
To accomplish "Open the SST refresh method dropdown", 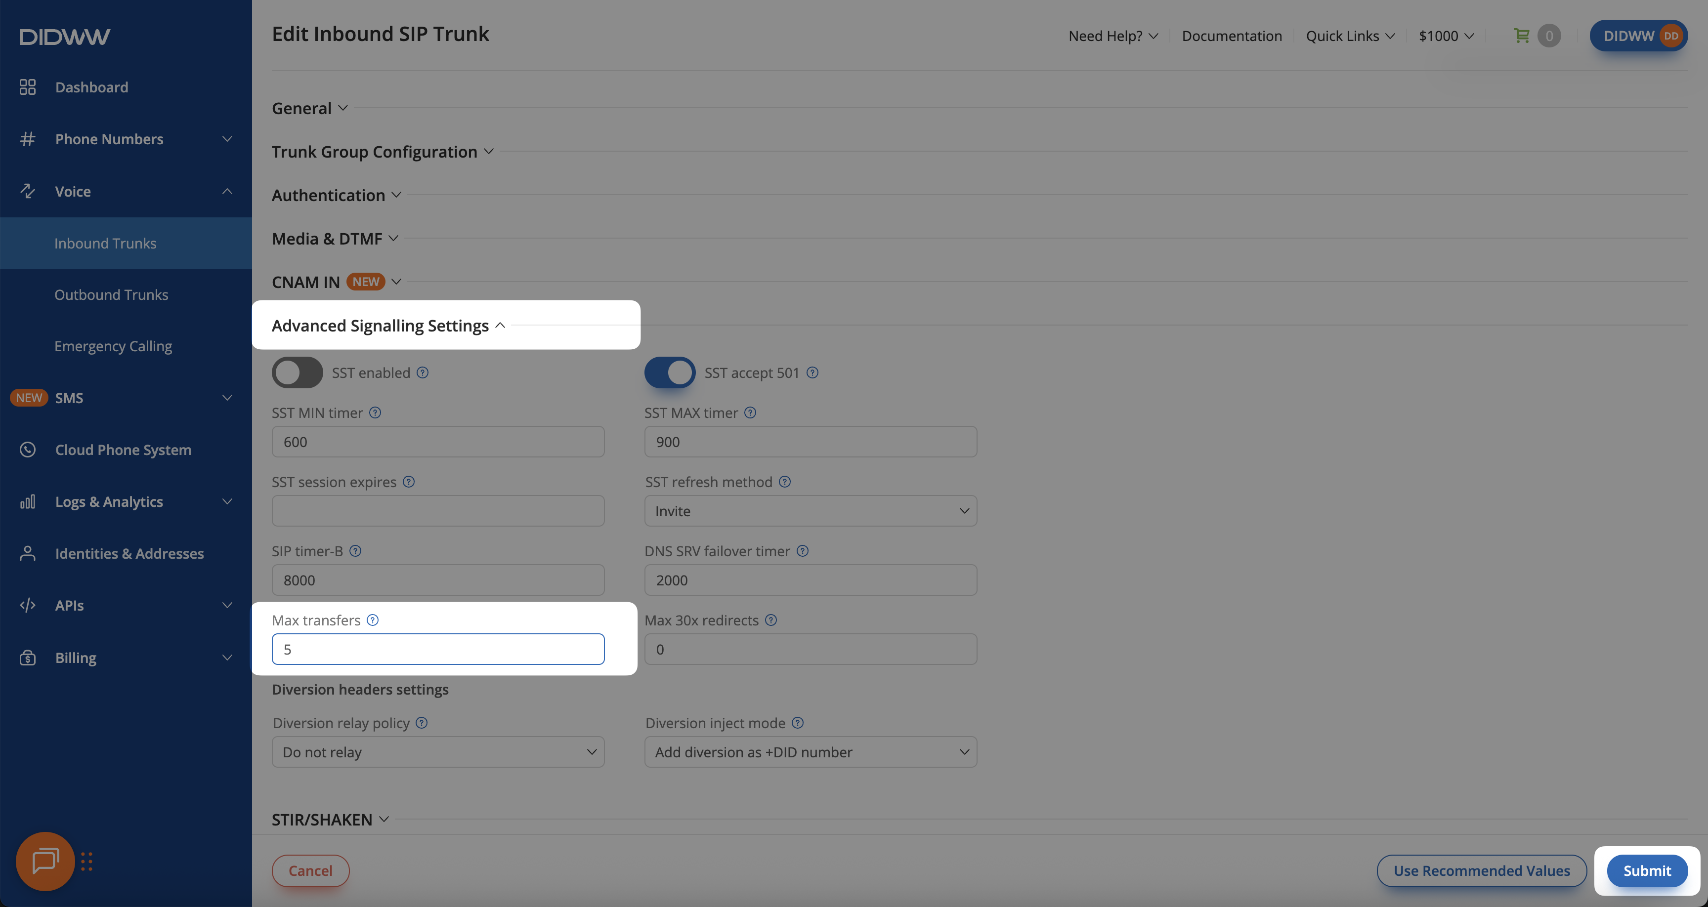I will pyautogui.click(x=810, y=511).
